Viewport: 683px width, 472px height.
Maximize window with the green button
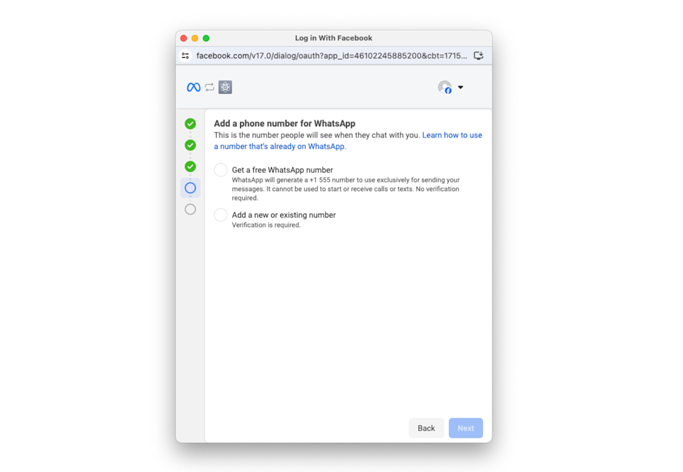tap(206, 38)
